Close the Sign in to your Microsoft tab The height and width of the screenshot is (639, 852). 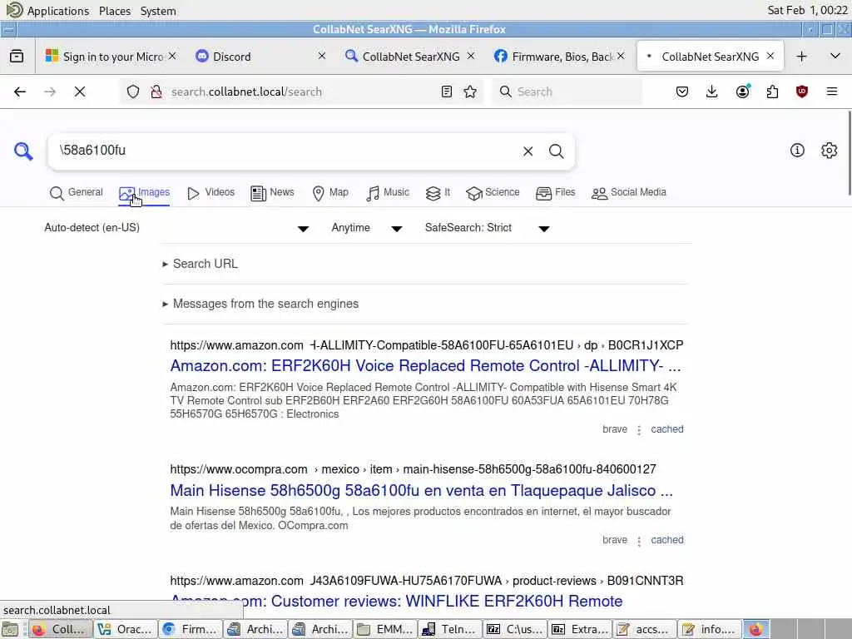coord(172,56)
